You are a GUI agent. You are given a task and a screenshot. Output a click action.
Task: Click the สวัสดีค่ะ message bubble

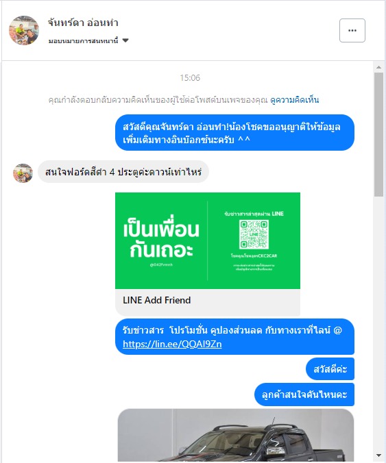pyautogui.click(x=330, y=369)
